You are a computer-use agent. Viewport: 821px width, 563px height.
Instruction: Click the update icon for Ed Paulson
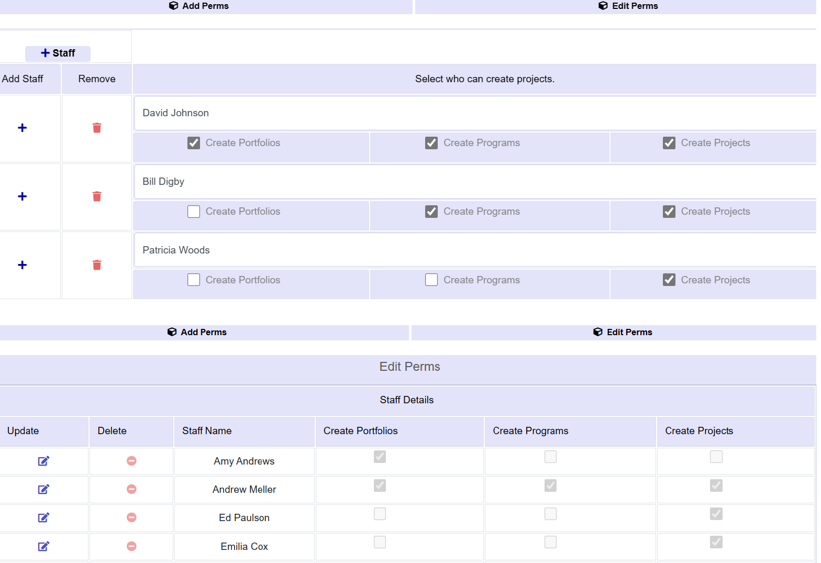pos(43,517)
